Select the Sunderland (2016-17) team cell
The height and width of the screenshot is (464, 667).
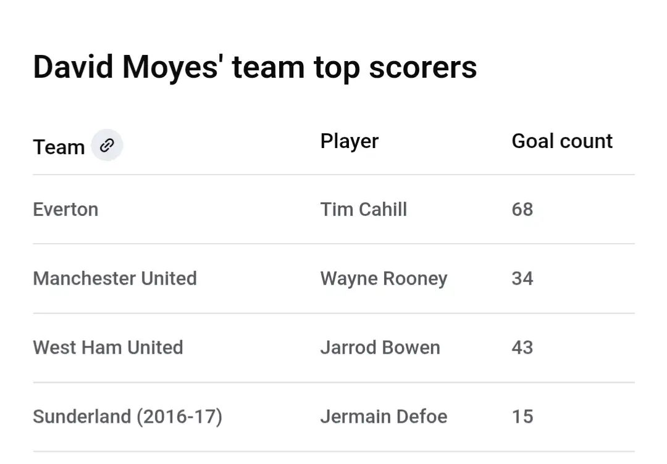127,416
